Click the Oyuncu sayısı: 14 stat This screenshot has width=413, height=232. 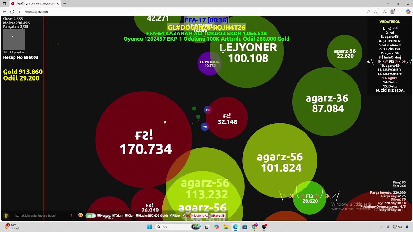tap(392, 203)
